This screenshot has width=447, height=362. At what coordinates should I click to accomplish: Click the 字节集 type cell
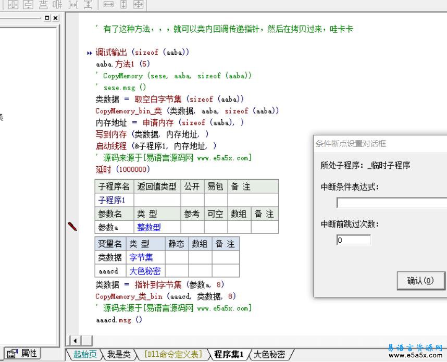[146, 257]
